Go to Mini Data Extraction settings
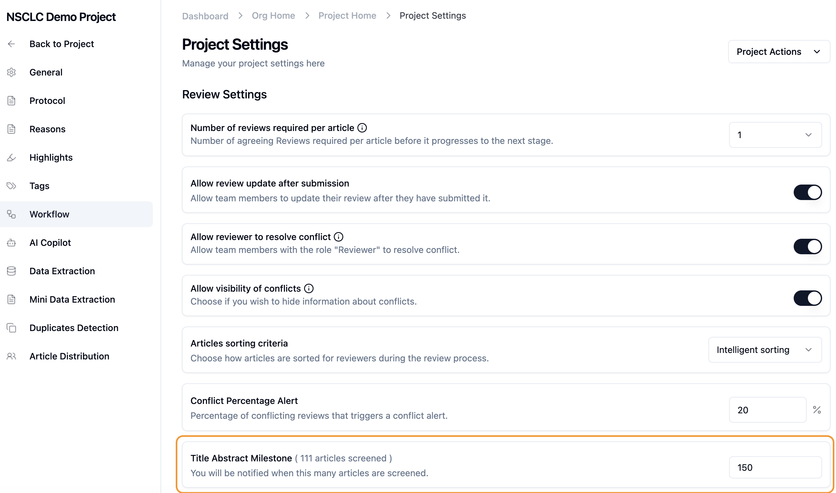Image resolution: width=836 pixels, height=493 pixels. coord(72,299)
